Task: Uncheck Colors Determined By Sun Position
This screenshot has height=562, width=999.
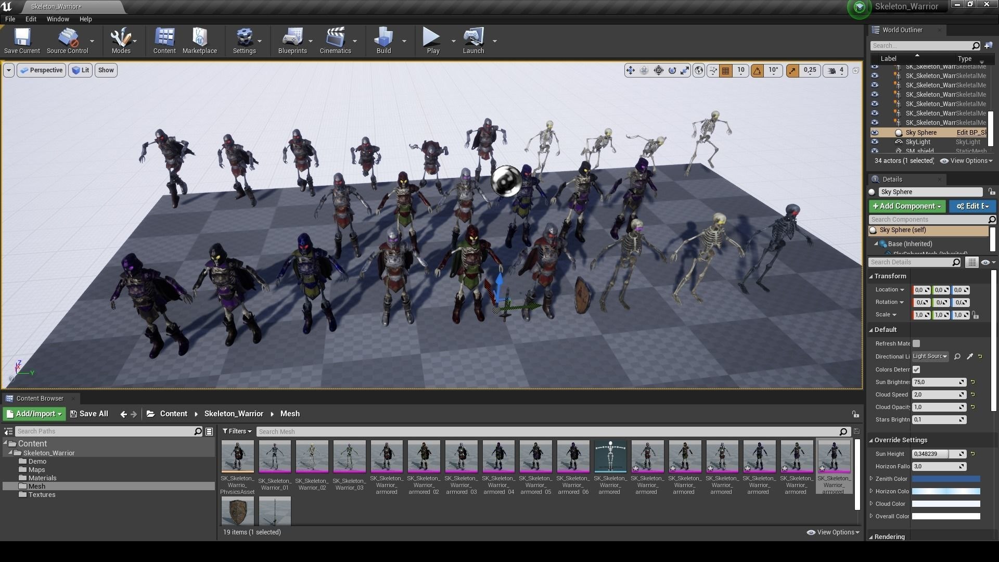Action: [916, 369]
